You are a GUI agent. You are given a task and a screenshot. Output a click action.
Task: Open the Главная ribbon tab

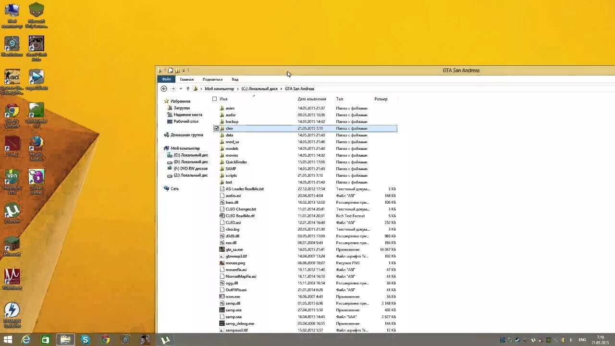click(187, 79)
